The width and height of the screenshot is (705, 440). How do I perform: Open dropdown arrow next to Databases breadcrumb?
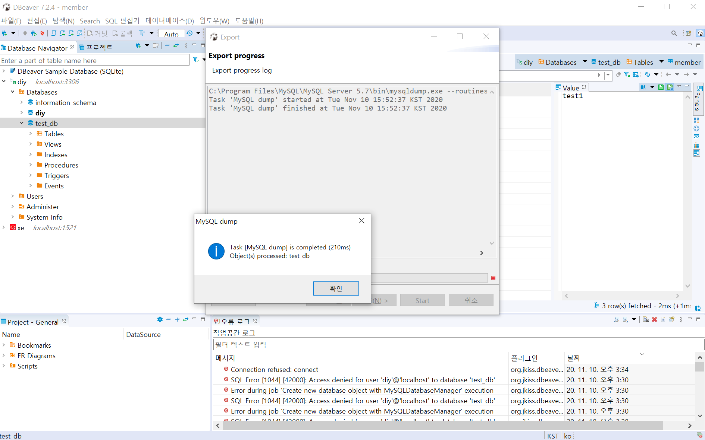click(585, 62)
